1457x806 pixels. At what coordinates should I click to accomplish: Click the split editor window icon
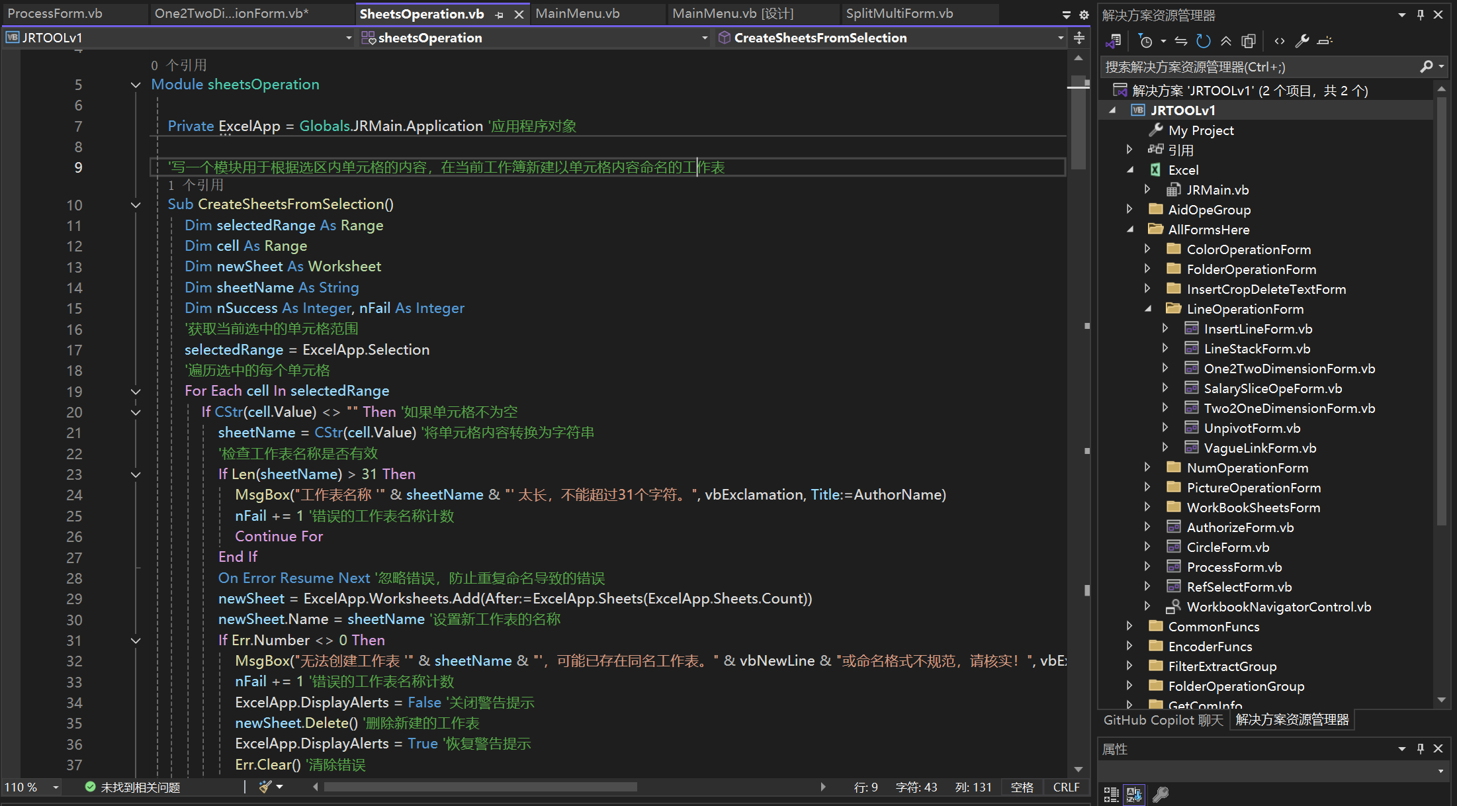click(x=1079, y=38)
